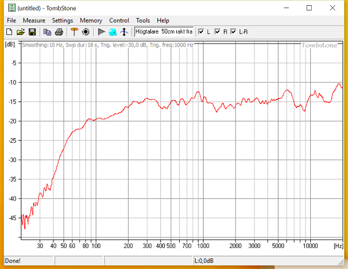Click the New file icon
The image size is (348, 269).
point(9,31)
